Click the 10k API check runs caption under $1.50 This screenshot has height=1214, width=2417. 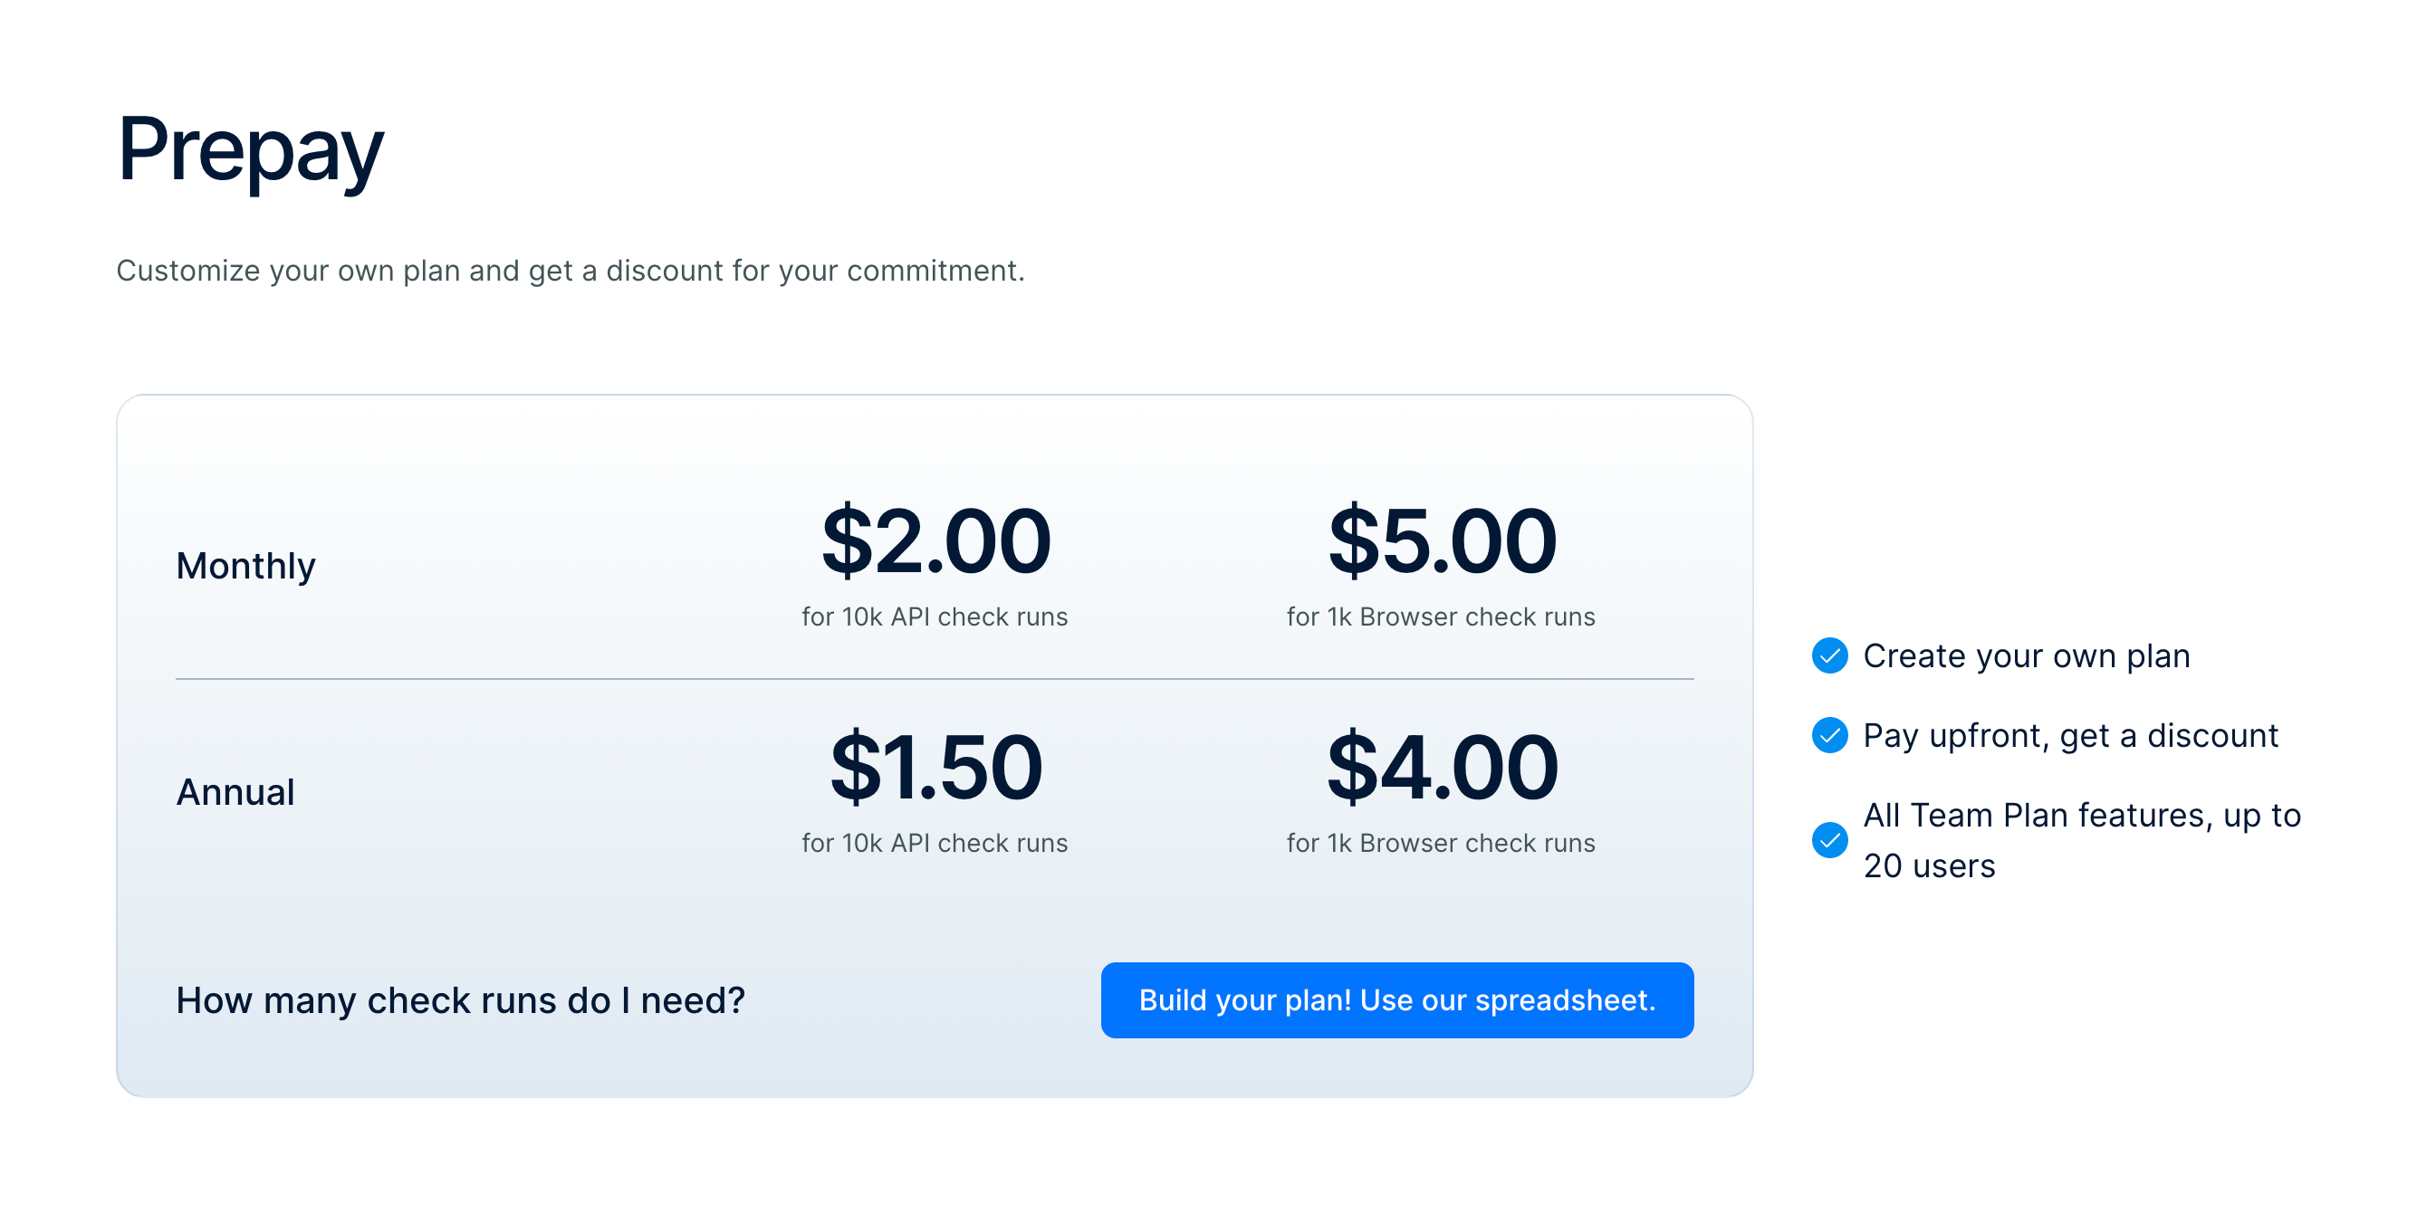pyautogui.click(x=935, y=844)
